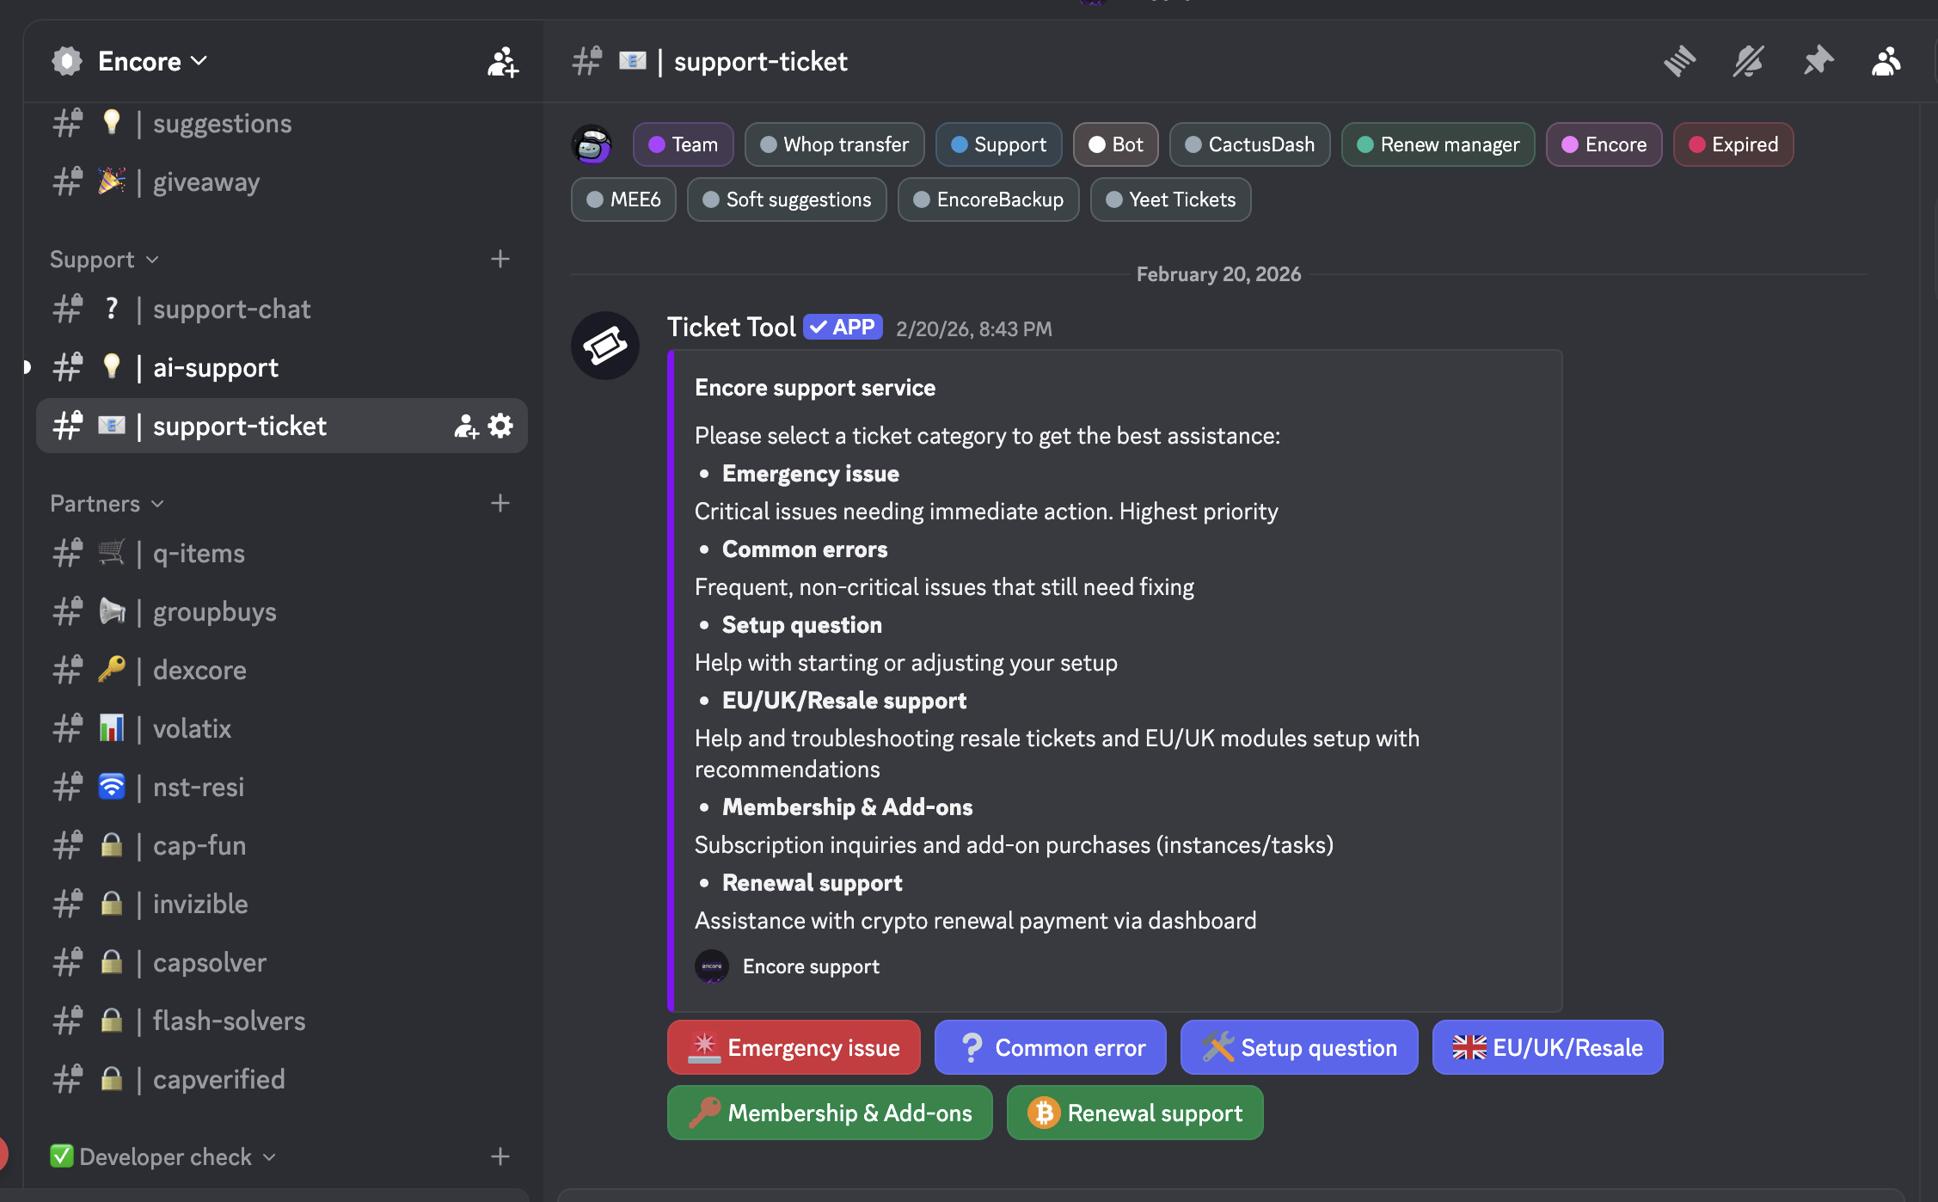The image size is (1938, 1202).
Task: Toggle the Expired tag filter
Action: pyautogui.click(x=1733, y=144)
